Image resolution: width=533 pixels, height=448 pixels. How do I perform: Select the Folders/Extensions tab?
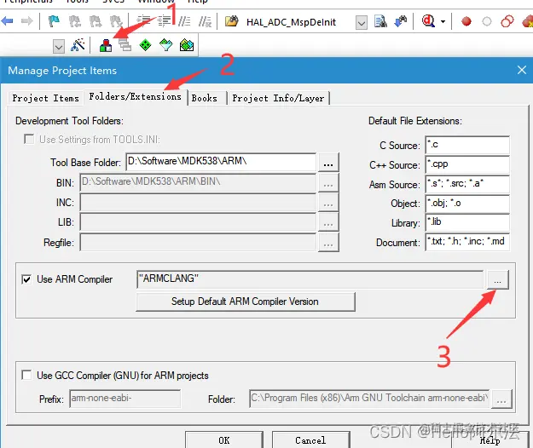coord(136,97)
